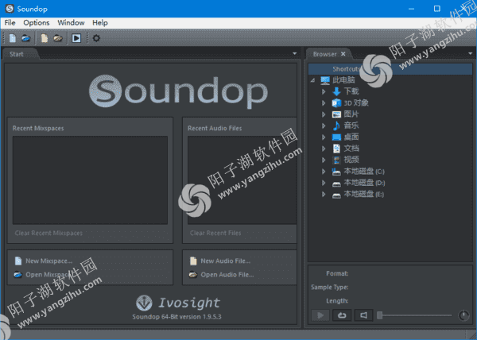
Task: Click the 文档 documents icon
Action: click(336, 149)
